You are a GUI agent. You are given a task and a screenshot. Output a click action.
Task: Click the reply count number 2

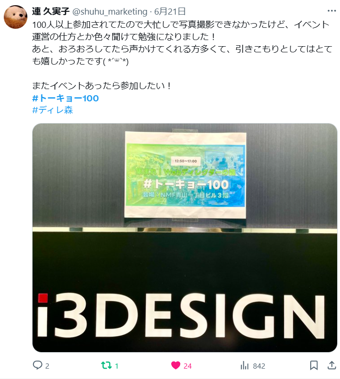point(47,366)
